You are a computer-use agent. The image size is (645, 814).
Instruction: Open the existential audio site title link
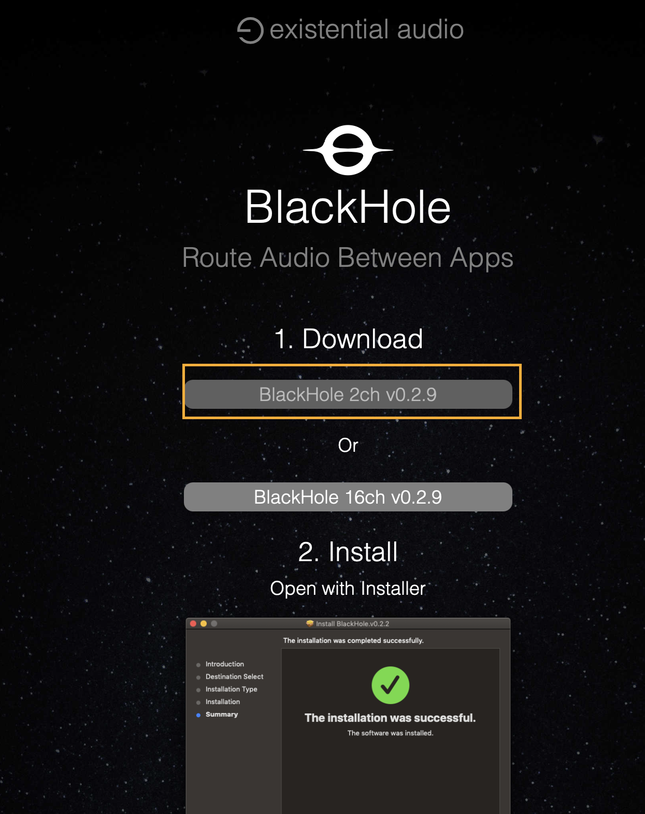tap(367, 30)
